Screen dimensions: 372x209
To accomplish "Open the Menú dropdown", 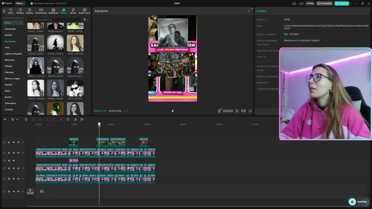I will tap(20, 3).
